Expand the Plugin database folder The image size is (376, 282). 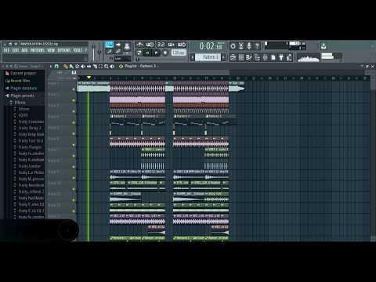coord(21,89)
